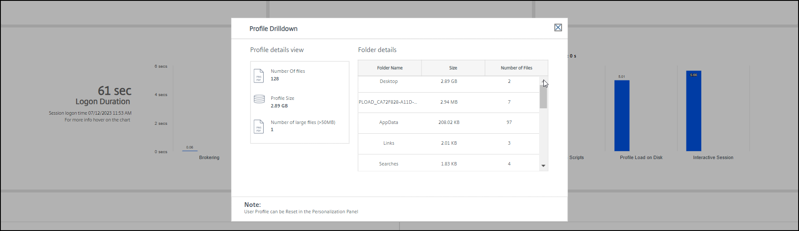Click the Interactive Session bar
The image size is (799, 231).
[x=694, y=111]
